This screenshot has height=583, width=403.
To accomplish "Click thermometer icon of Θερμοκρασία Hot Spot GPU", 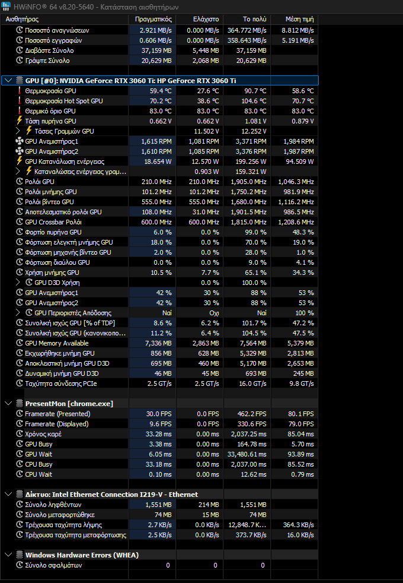I will 20,100.
